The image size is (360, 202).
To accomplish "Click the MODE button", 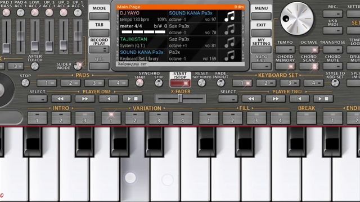I will pyautogui.click(x=99, y=16).
